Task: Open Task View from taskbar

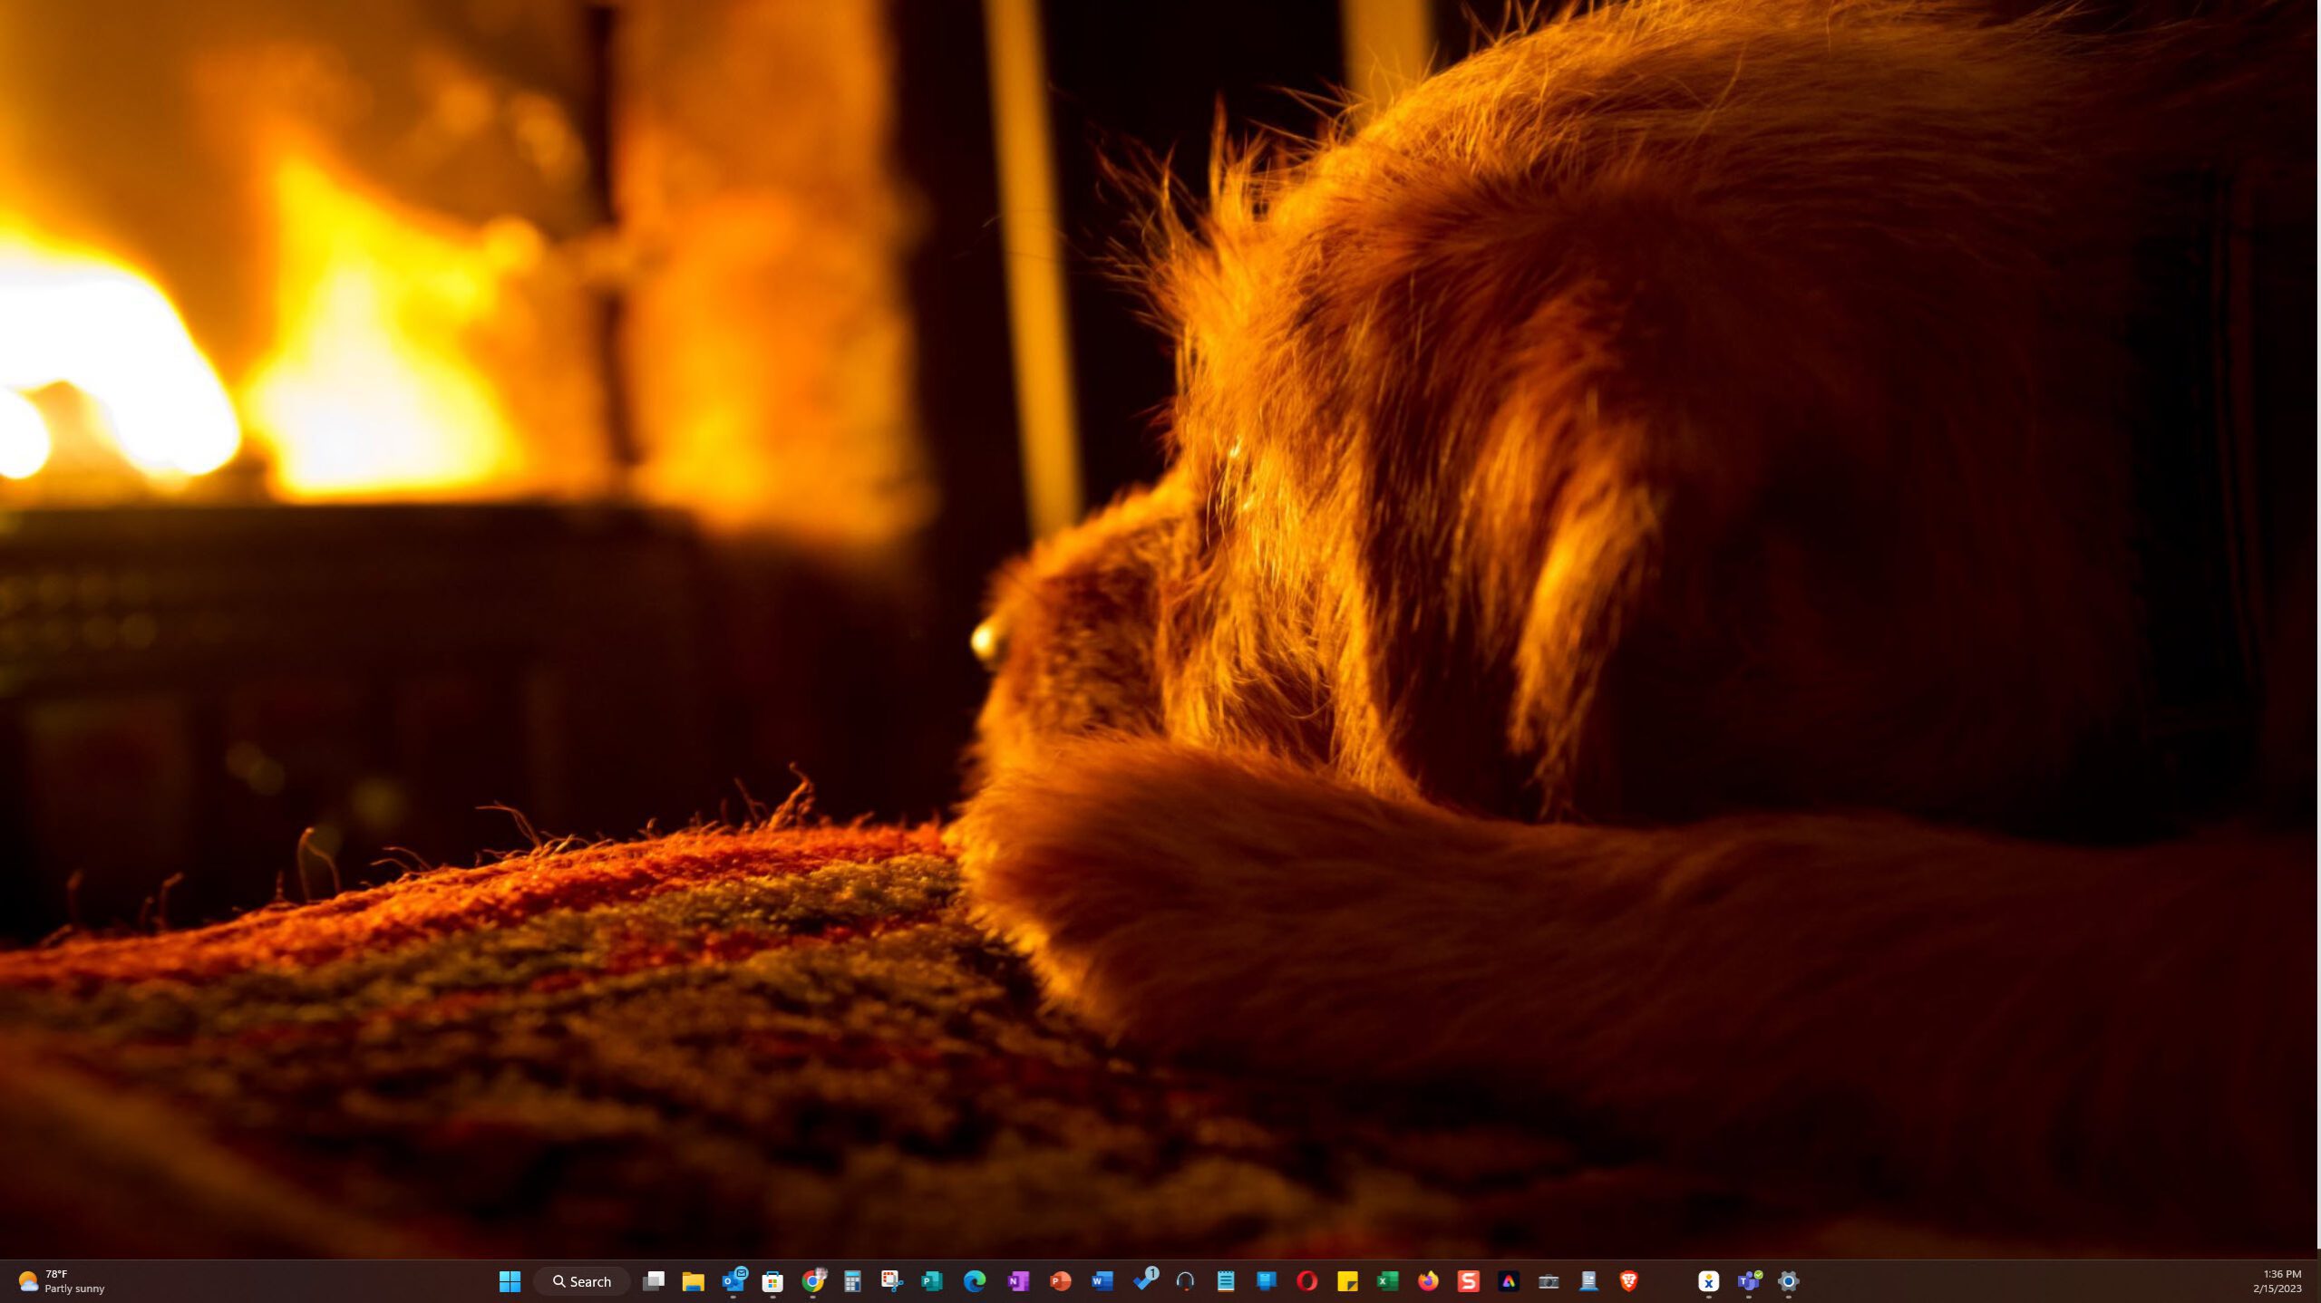Action: pyautogui.click(x=653, y=1280)
